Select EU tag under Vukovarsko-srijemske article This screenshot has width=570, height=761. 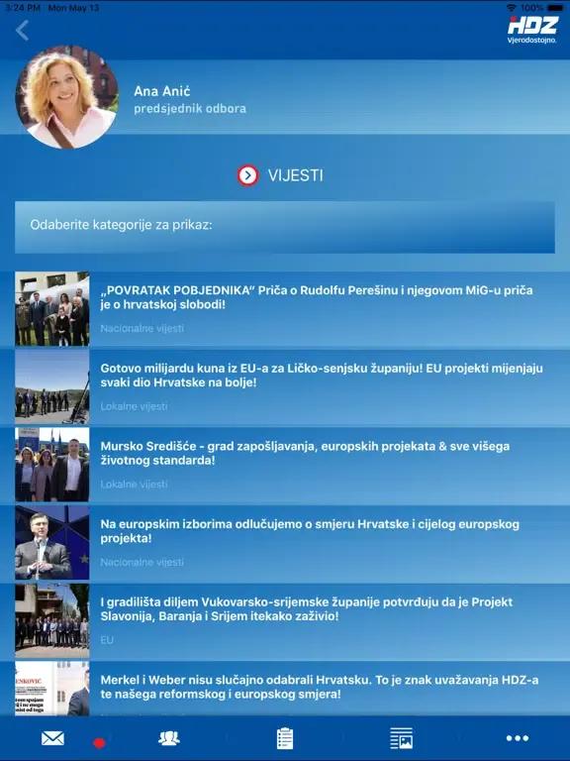pyautogui.click(x=107, y=640)
